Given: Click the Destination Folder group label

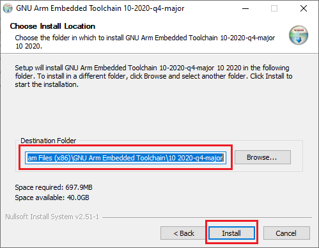Looking at the screenshot, I should pyautogui.click(x=49, y=141).
